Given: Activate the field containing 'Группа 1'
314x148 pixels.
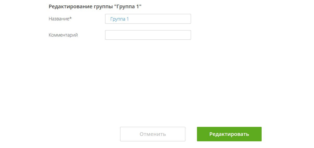Looking at the screenshot, I should (x=148, y=19).
